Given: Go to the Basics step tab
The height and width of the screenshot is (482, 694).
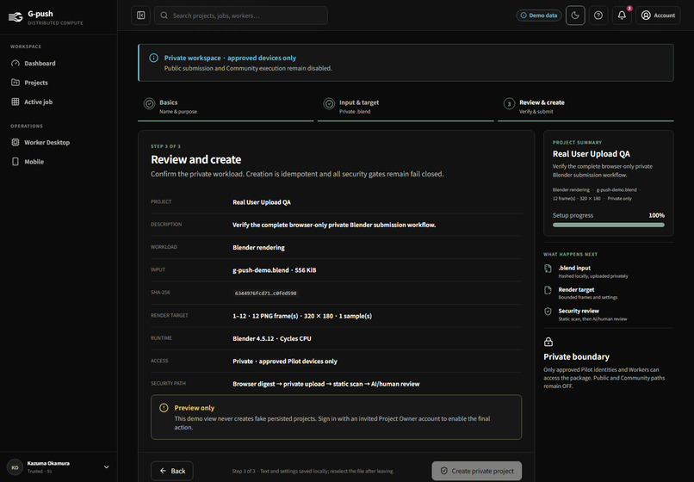Looking at the screenshot, I should (226, 107).
